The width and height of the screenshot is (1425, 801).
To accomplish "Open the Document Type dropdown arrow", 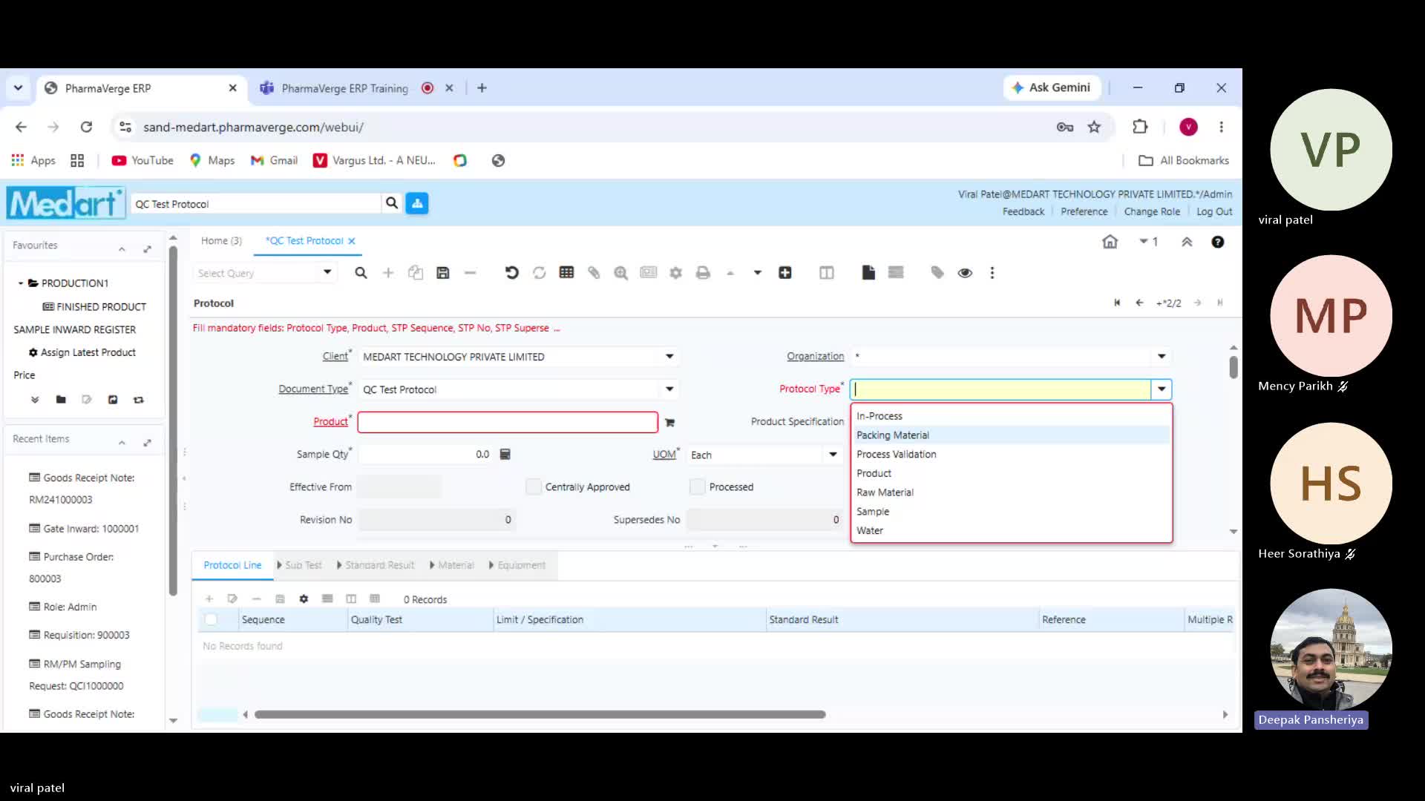I will [x=669, y=389].
